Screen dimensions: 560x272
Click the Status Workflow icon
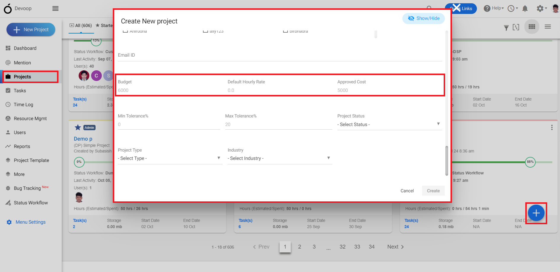pyautogui.click(x=8, y=203)
